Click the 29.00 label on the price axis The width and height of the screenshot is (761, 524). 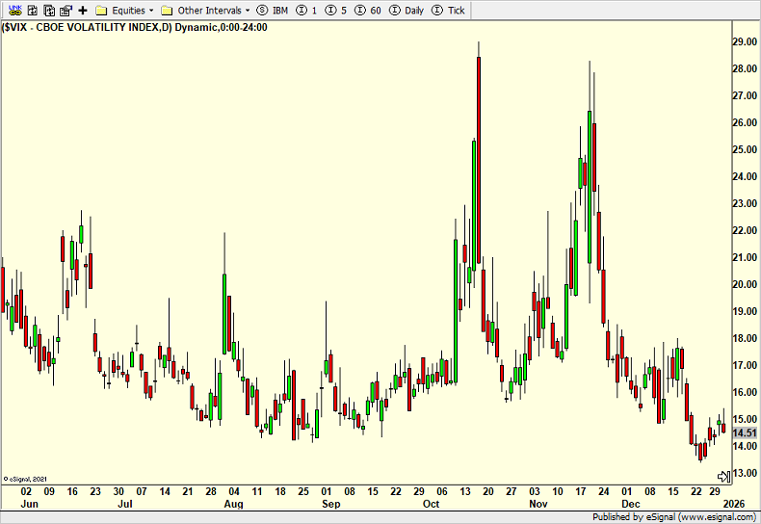(745, 42)
